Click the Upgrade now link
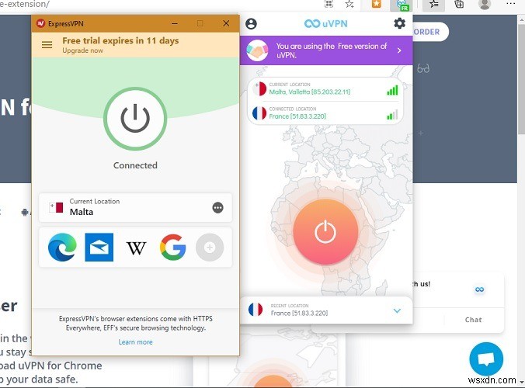525x388 pixels. 82,50
